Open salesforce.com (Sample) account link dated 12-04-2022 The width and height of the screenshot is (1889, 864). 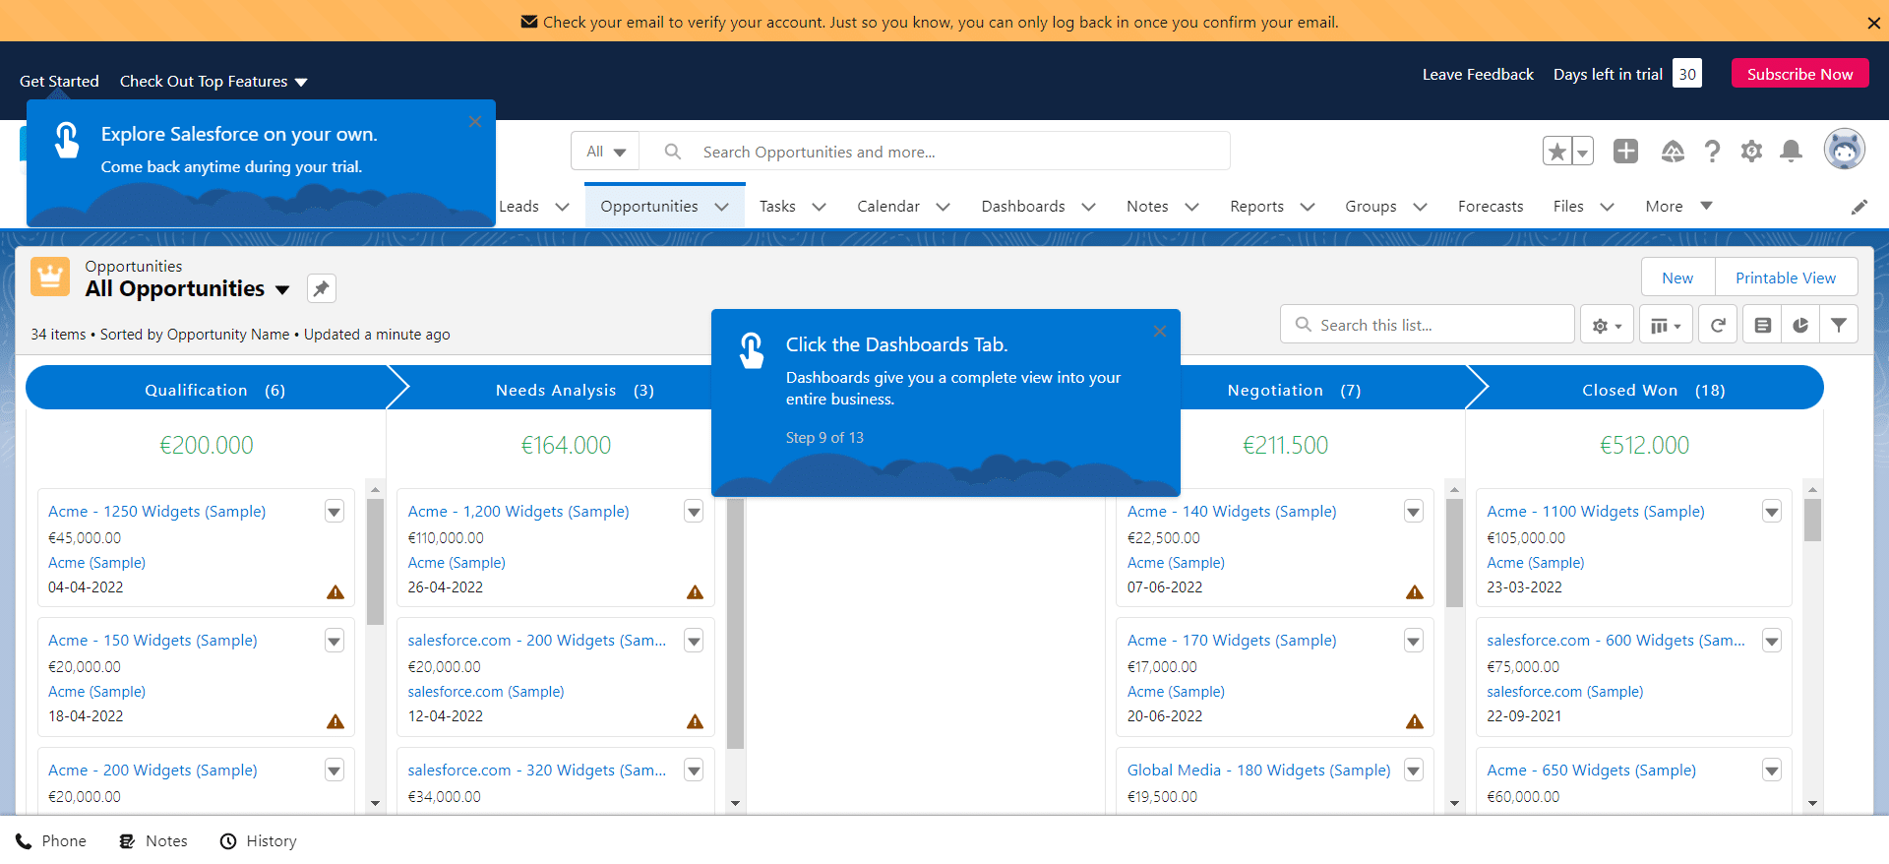point(486,692)
